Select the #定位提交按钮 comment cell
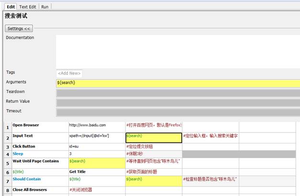Screen dimensions: 300x196 (x=154, y=147)
